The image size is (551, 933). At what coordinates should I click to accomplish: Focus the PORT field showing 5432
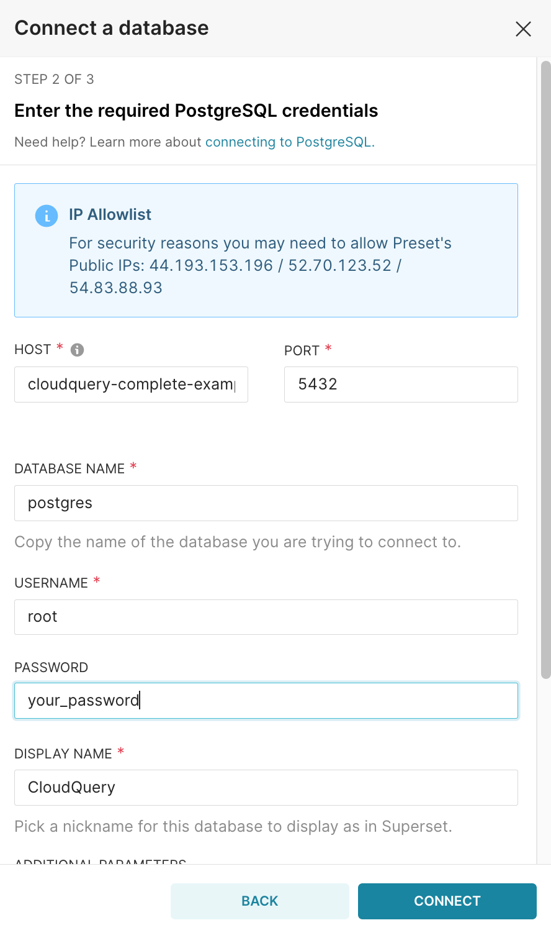[x=400, y=385]
